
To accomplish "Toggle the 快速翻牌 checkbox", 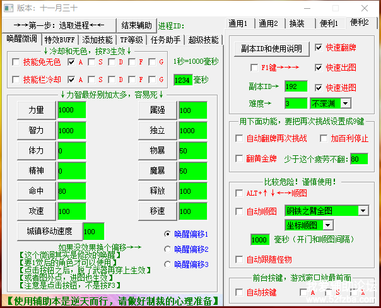I will click(319, 47).
